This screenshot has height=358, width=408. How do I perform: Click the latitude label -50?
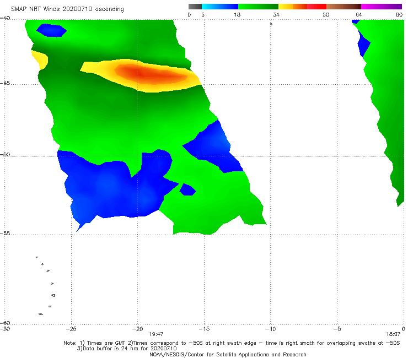5,154
